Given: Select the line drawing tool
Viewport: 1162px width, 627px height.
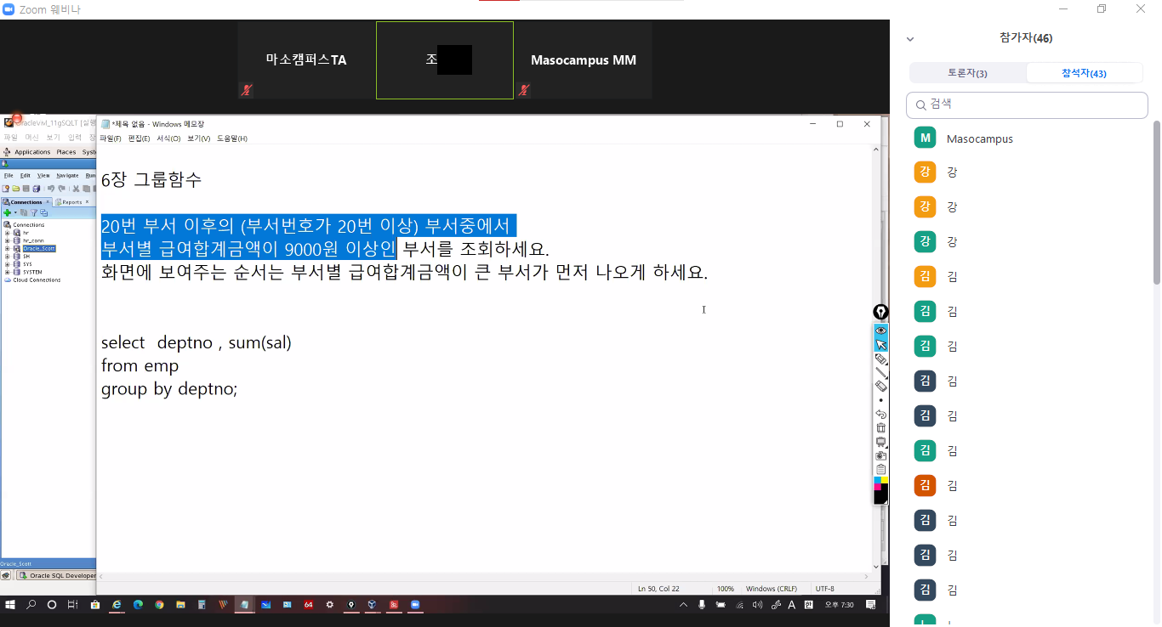Looking at the screenshot, I should (880, 373).
